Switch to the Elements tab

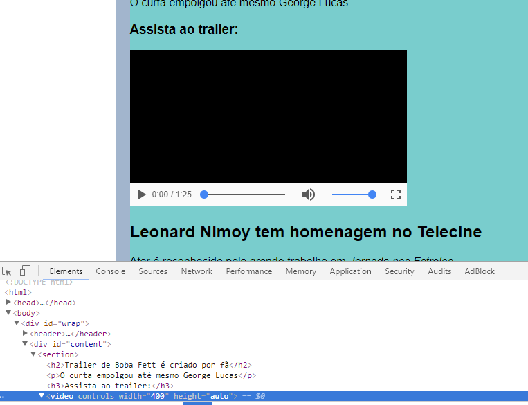(66, 271)
